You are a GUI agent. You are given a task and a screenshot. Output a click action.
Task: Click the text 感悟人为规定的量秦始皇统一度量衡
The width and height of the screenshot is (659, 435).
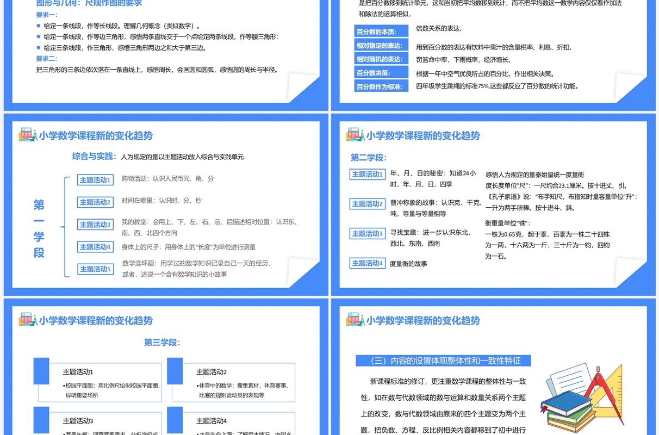click(535, 175)
